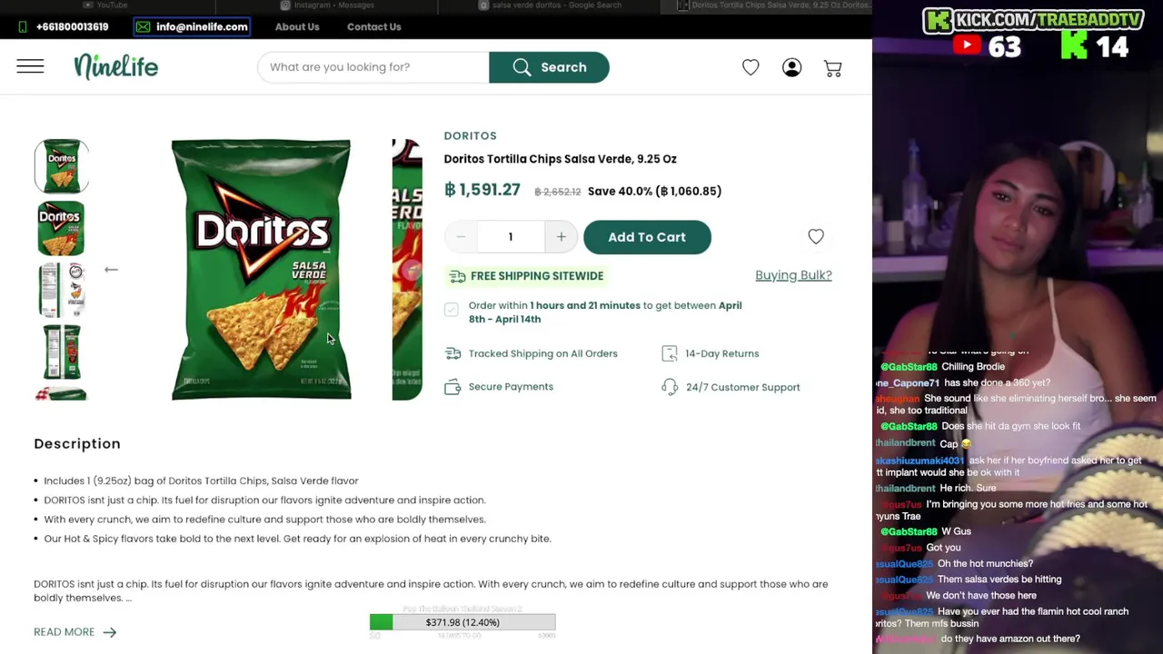Open the wishlist heart icon in header
The height and width of the screenshot is (654, 1163).
[750, 67]
